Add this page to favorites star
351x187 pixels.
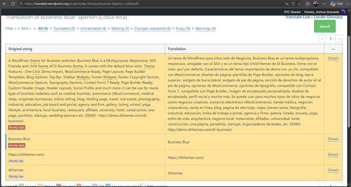300,4
